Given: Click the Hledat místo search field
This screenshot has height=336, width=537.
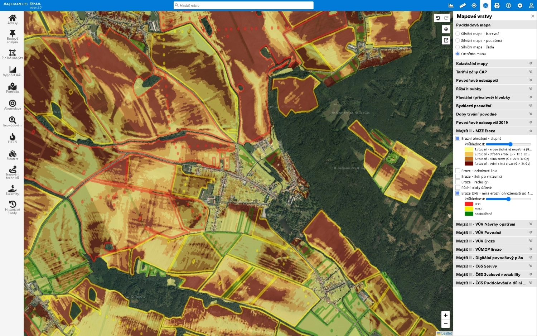Looking at the screenshot, I should click(x=243, y=5).
